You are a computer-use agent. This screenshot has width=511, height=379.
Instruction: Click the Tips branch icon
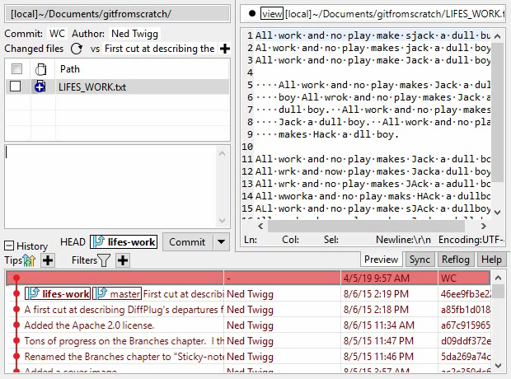click(30, 260)
